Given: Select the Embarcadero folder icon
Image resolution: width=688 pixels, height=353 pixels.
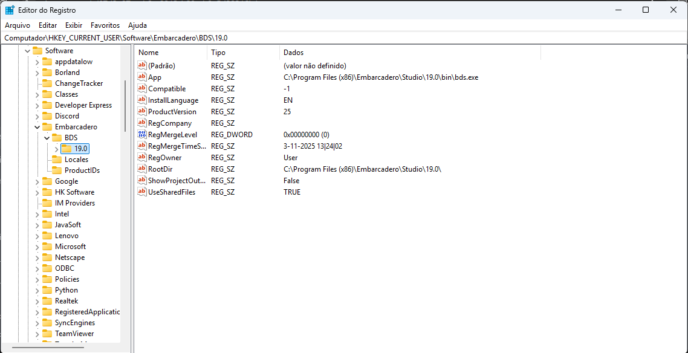Looking at the screenshot, I should (x=47, y=127).
